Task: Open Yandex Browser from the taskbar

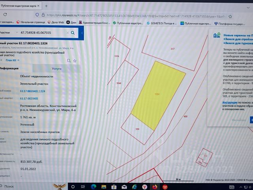Action: (x=145, y=187)
